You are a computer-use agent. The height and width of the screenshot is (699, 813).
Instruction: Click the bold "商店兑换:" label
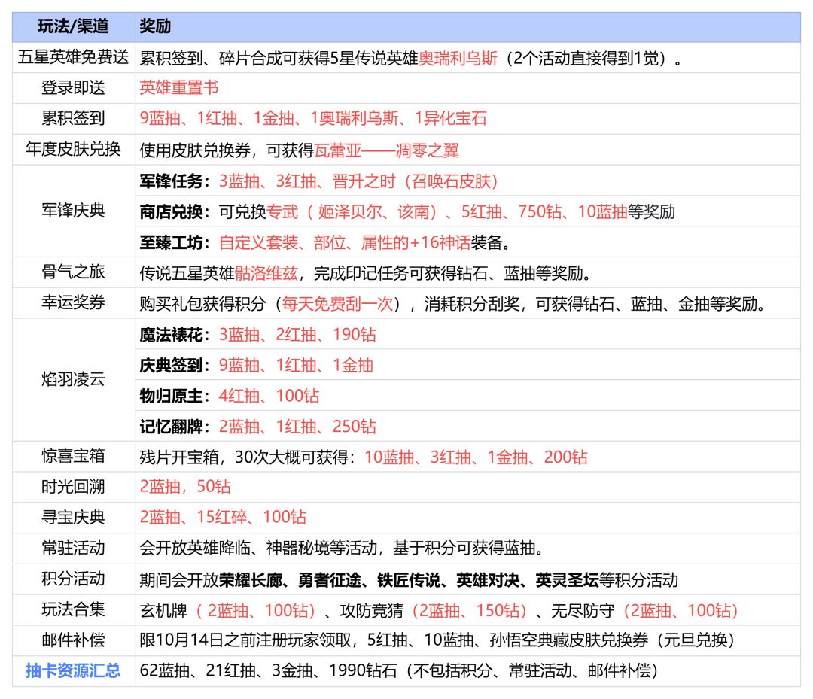(175, 211)
